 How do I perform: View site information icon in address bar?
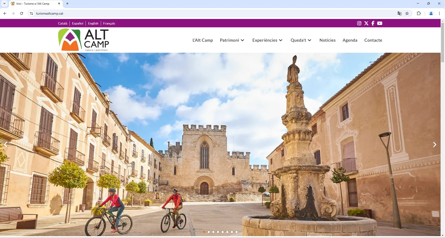pos(31,13)
